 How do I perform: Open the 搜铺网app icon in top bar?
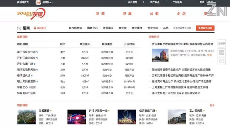point(38,3)
